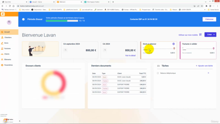Click the Date column header

(x=94, y=73)
